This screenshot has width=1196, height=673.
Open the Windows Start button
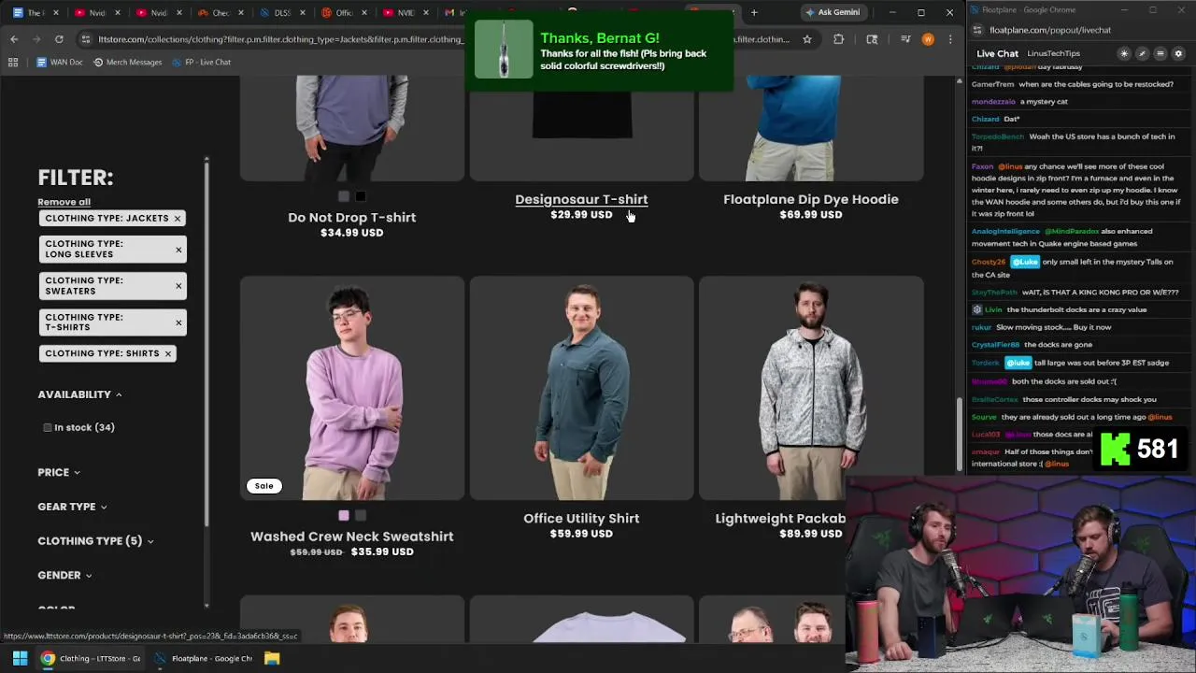click(x=20, y=658)
